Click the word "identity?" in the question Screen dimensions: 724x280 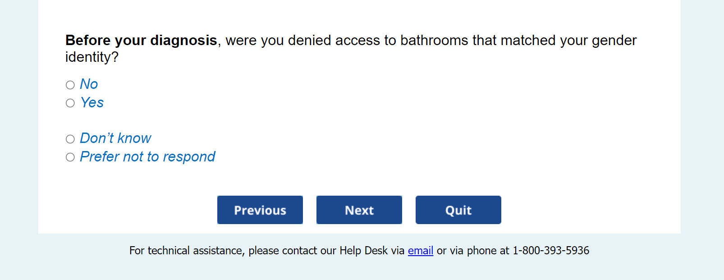(92, 57)
